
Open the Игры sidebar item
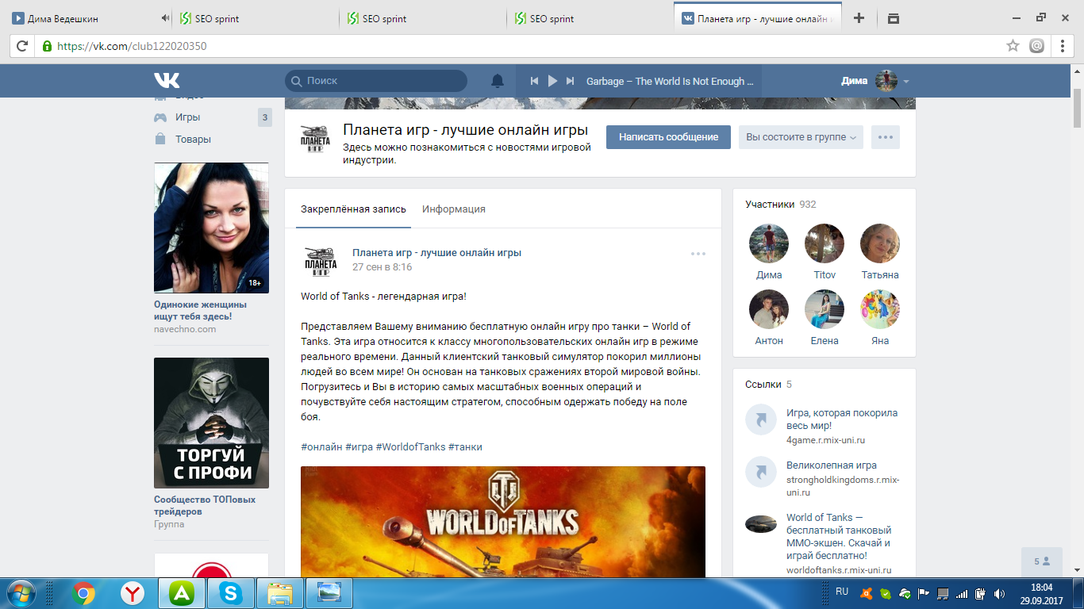pyautogui.click(x=188, y=117)
